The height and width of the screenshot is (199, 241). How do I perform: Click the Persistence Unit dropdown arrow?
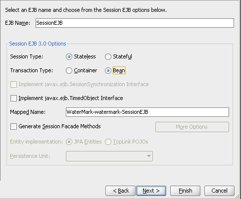click(x=149, y=156)
